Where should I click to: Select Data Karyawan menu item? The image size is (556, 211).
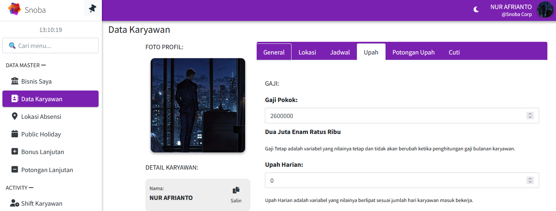[x=51, y=99]
